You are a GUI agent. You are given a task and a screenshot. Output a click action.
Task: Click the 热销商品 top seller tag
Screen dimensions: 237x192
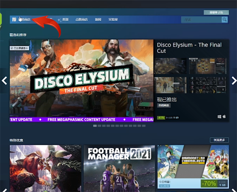[164, 105]
